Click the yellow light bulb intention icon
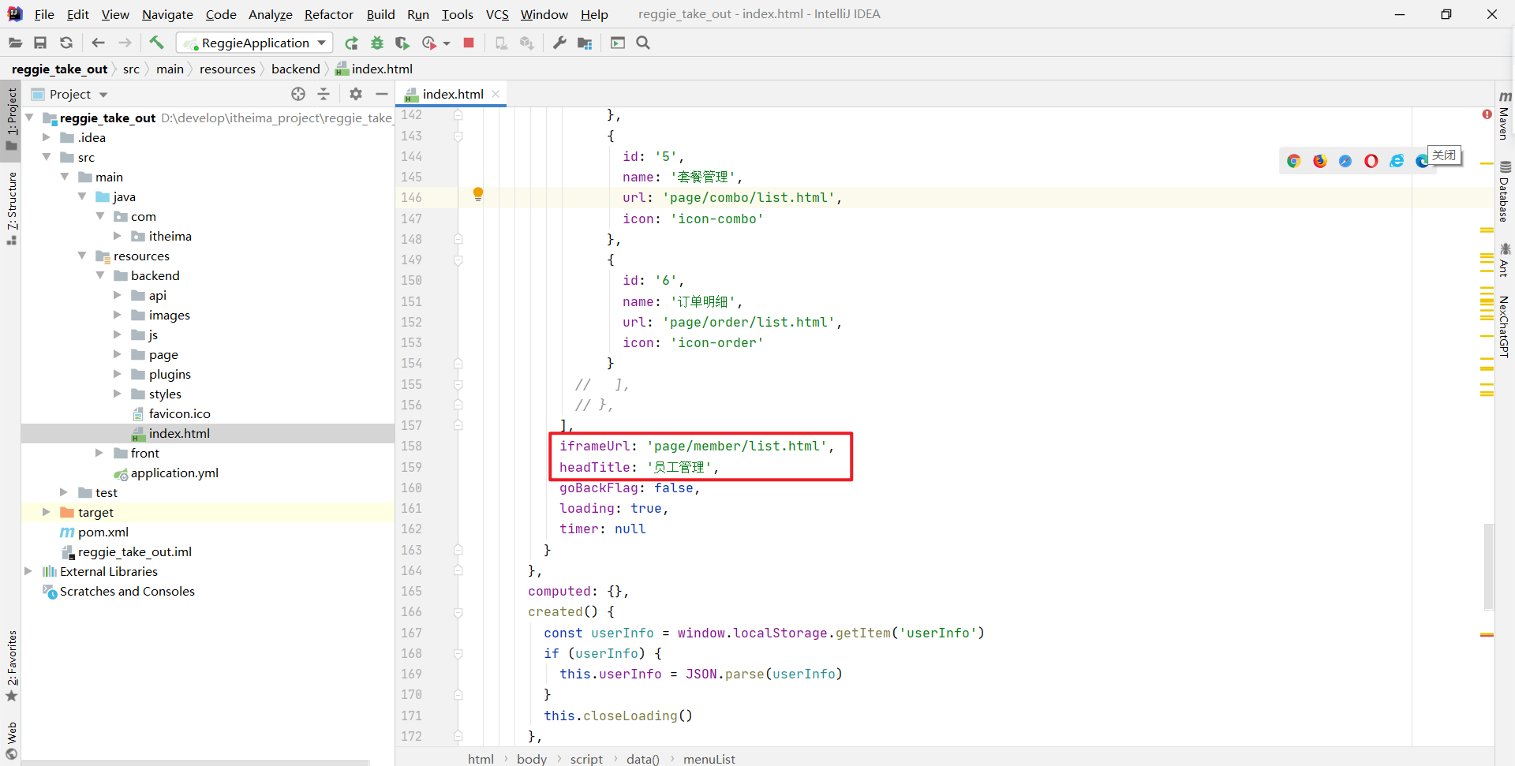1515x766 pixels. point(478,194)
